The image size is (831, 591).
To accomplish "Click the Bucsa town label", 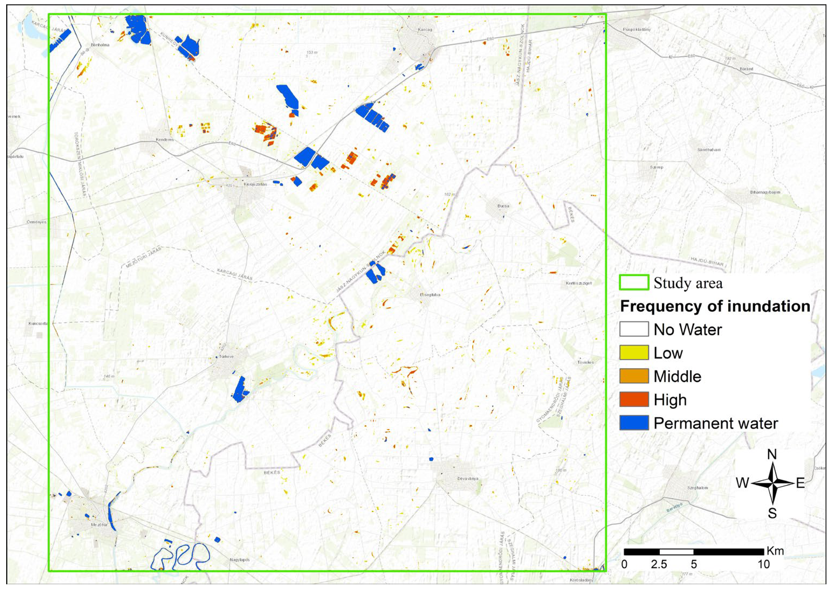I will 503,206.
